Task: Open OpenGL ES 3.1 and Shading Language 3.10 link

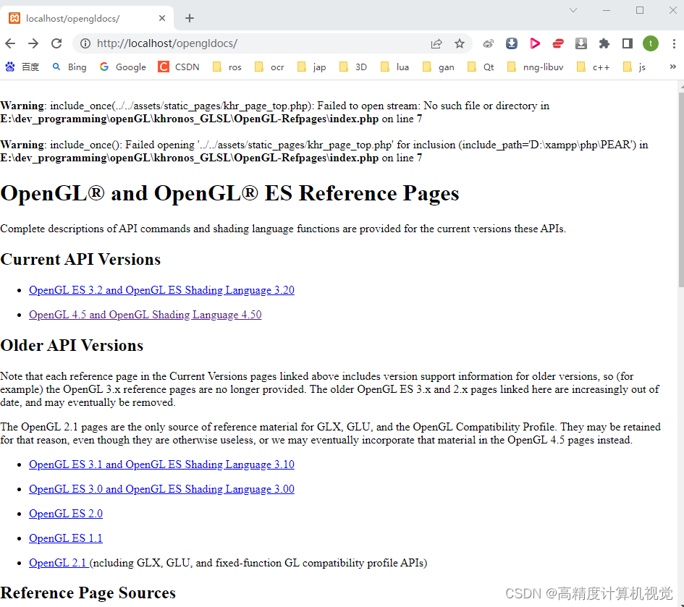Action: point(161,465)
